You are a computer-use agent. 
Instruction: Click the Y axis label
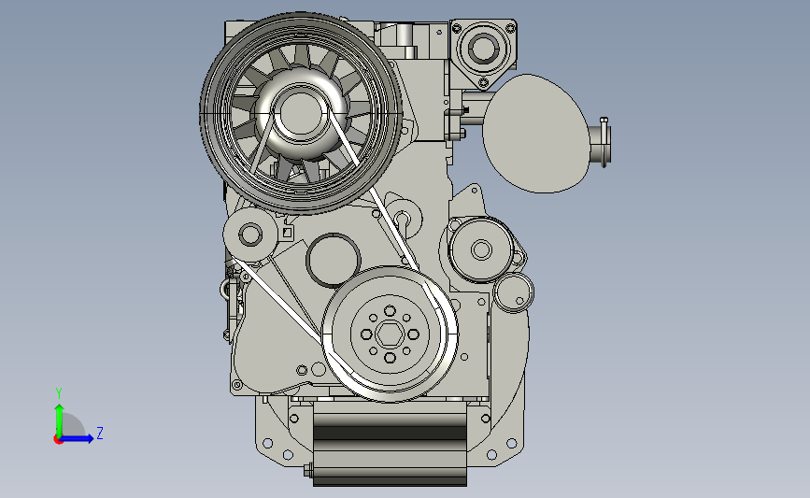point(59,393)
